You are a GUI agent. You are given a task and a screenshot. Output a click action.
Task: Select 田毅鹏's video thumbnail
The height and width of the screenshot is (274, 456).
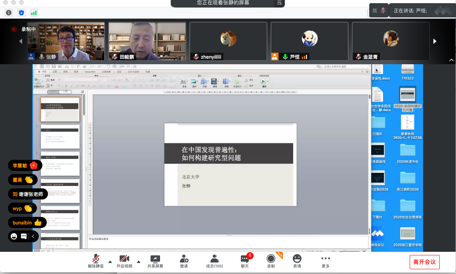coord(147,41)
